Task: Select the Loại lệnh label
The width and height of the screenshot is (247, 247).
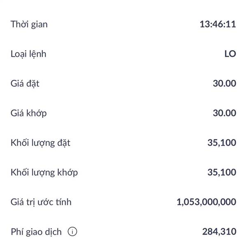Action: [x=28, y=54]
